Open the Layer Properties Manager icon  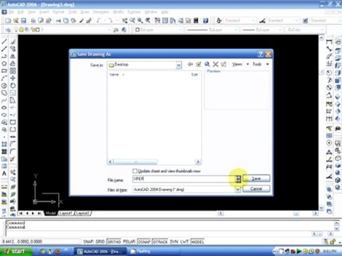pos(8,30)
